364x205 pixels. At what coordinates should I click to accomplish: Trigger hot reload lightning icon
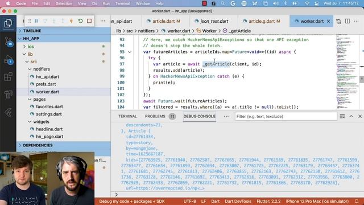(71, 21)
